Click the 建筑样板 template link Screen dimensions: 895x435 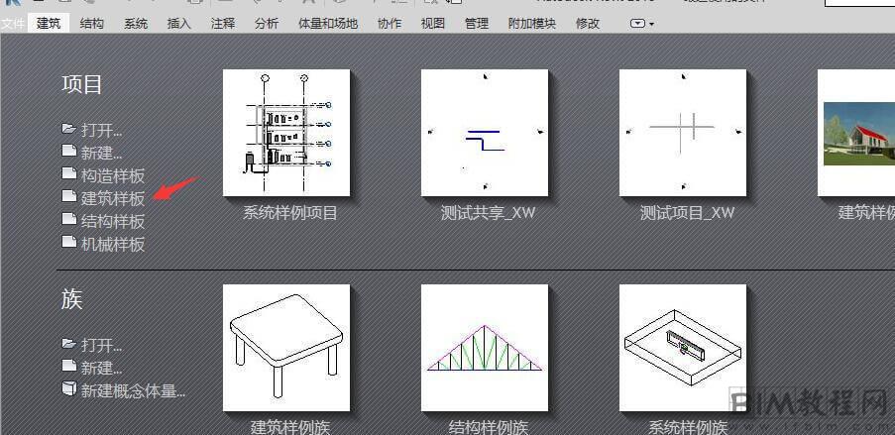point(113,198)
